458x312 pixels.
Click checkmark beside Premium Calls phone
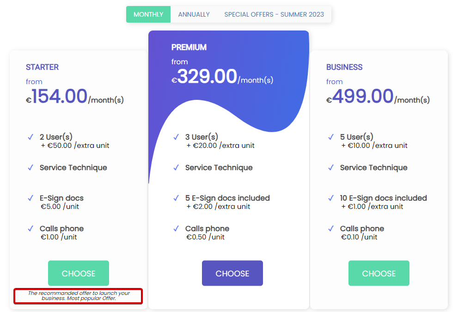pyautogui.click(x=176, y=228)
